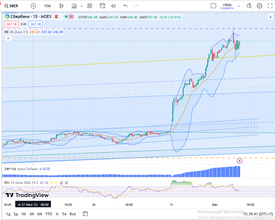This screenshot has height=220, width=275.
Task: Open the SBER symbol search
Action: 11,6
